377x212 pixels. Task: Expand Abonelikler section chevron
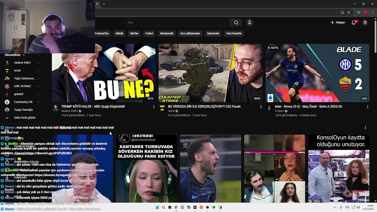[x=24, y=55]
